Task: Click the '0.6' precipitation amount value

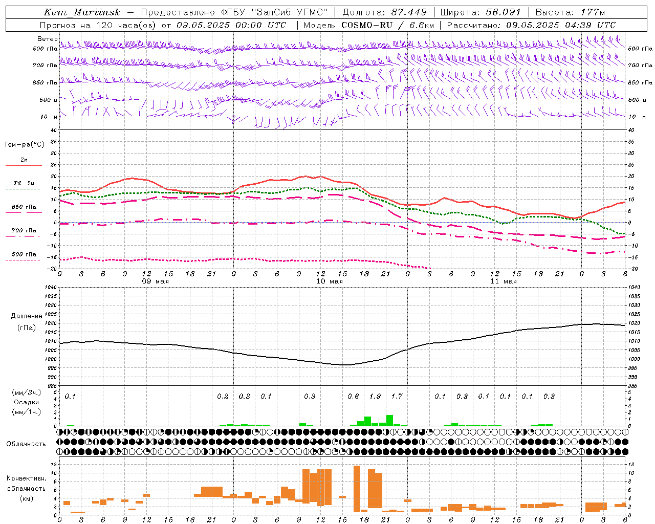Action: coord(353,396)
